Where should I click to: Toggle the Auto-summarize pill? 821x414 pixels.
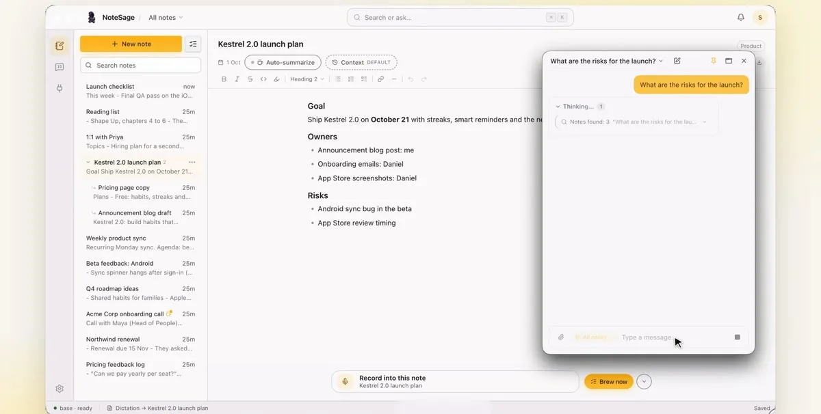[283, 62]
